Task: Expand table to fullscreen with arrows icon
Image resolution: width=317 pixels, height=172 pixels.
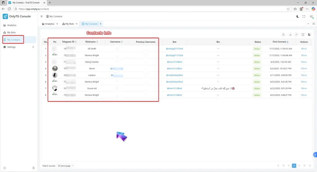Action: pos(303,35)
